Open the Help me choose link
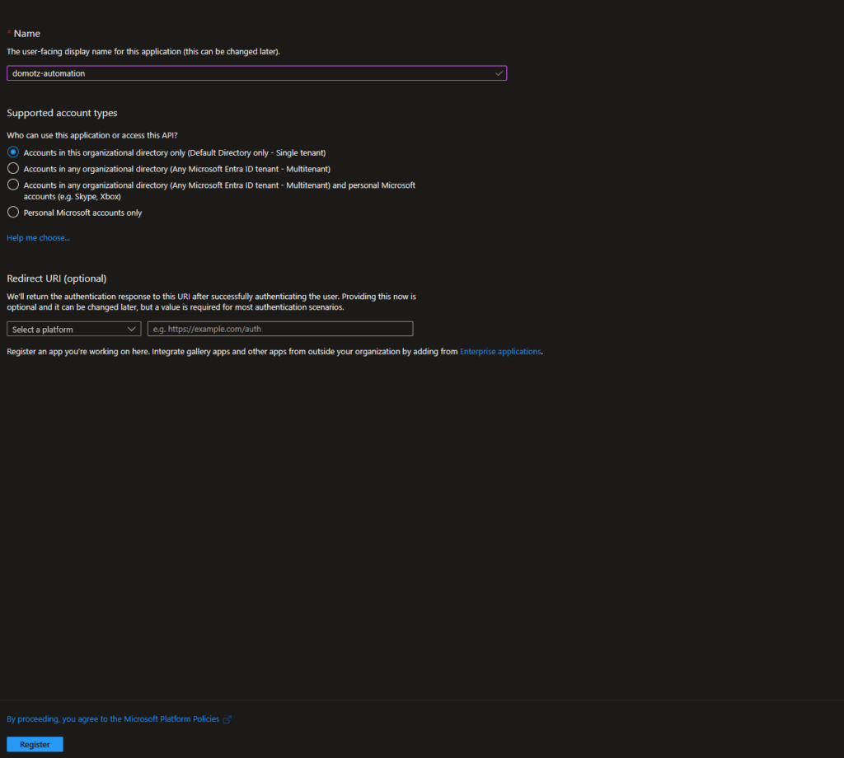The height and width of the screenshot is (758, 844). [x=38, y=238]
